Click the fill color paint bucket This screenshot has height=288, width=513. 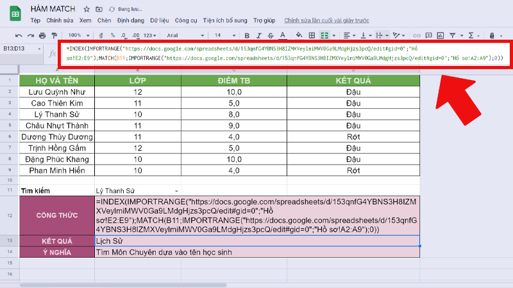tap(298, 35)
